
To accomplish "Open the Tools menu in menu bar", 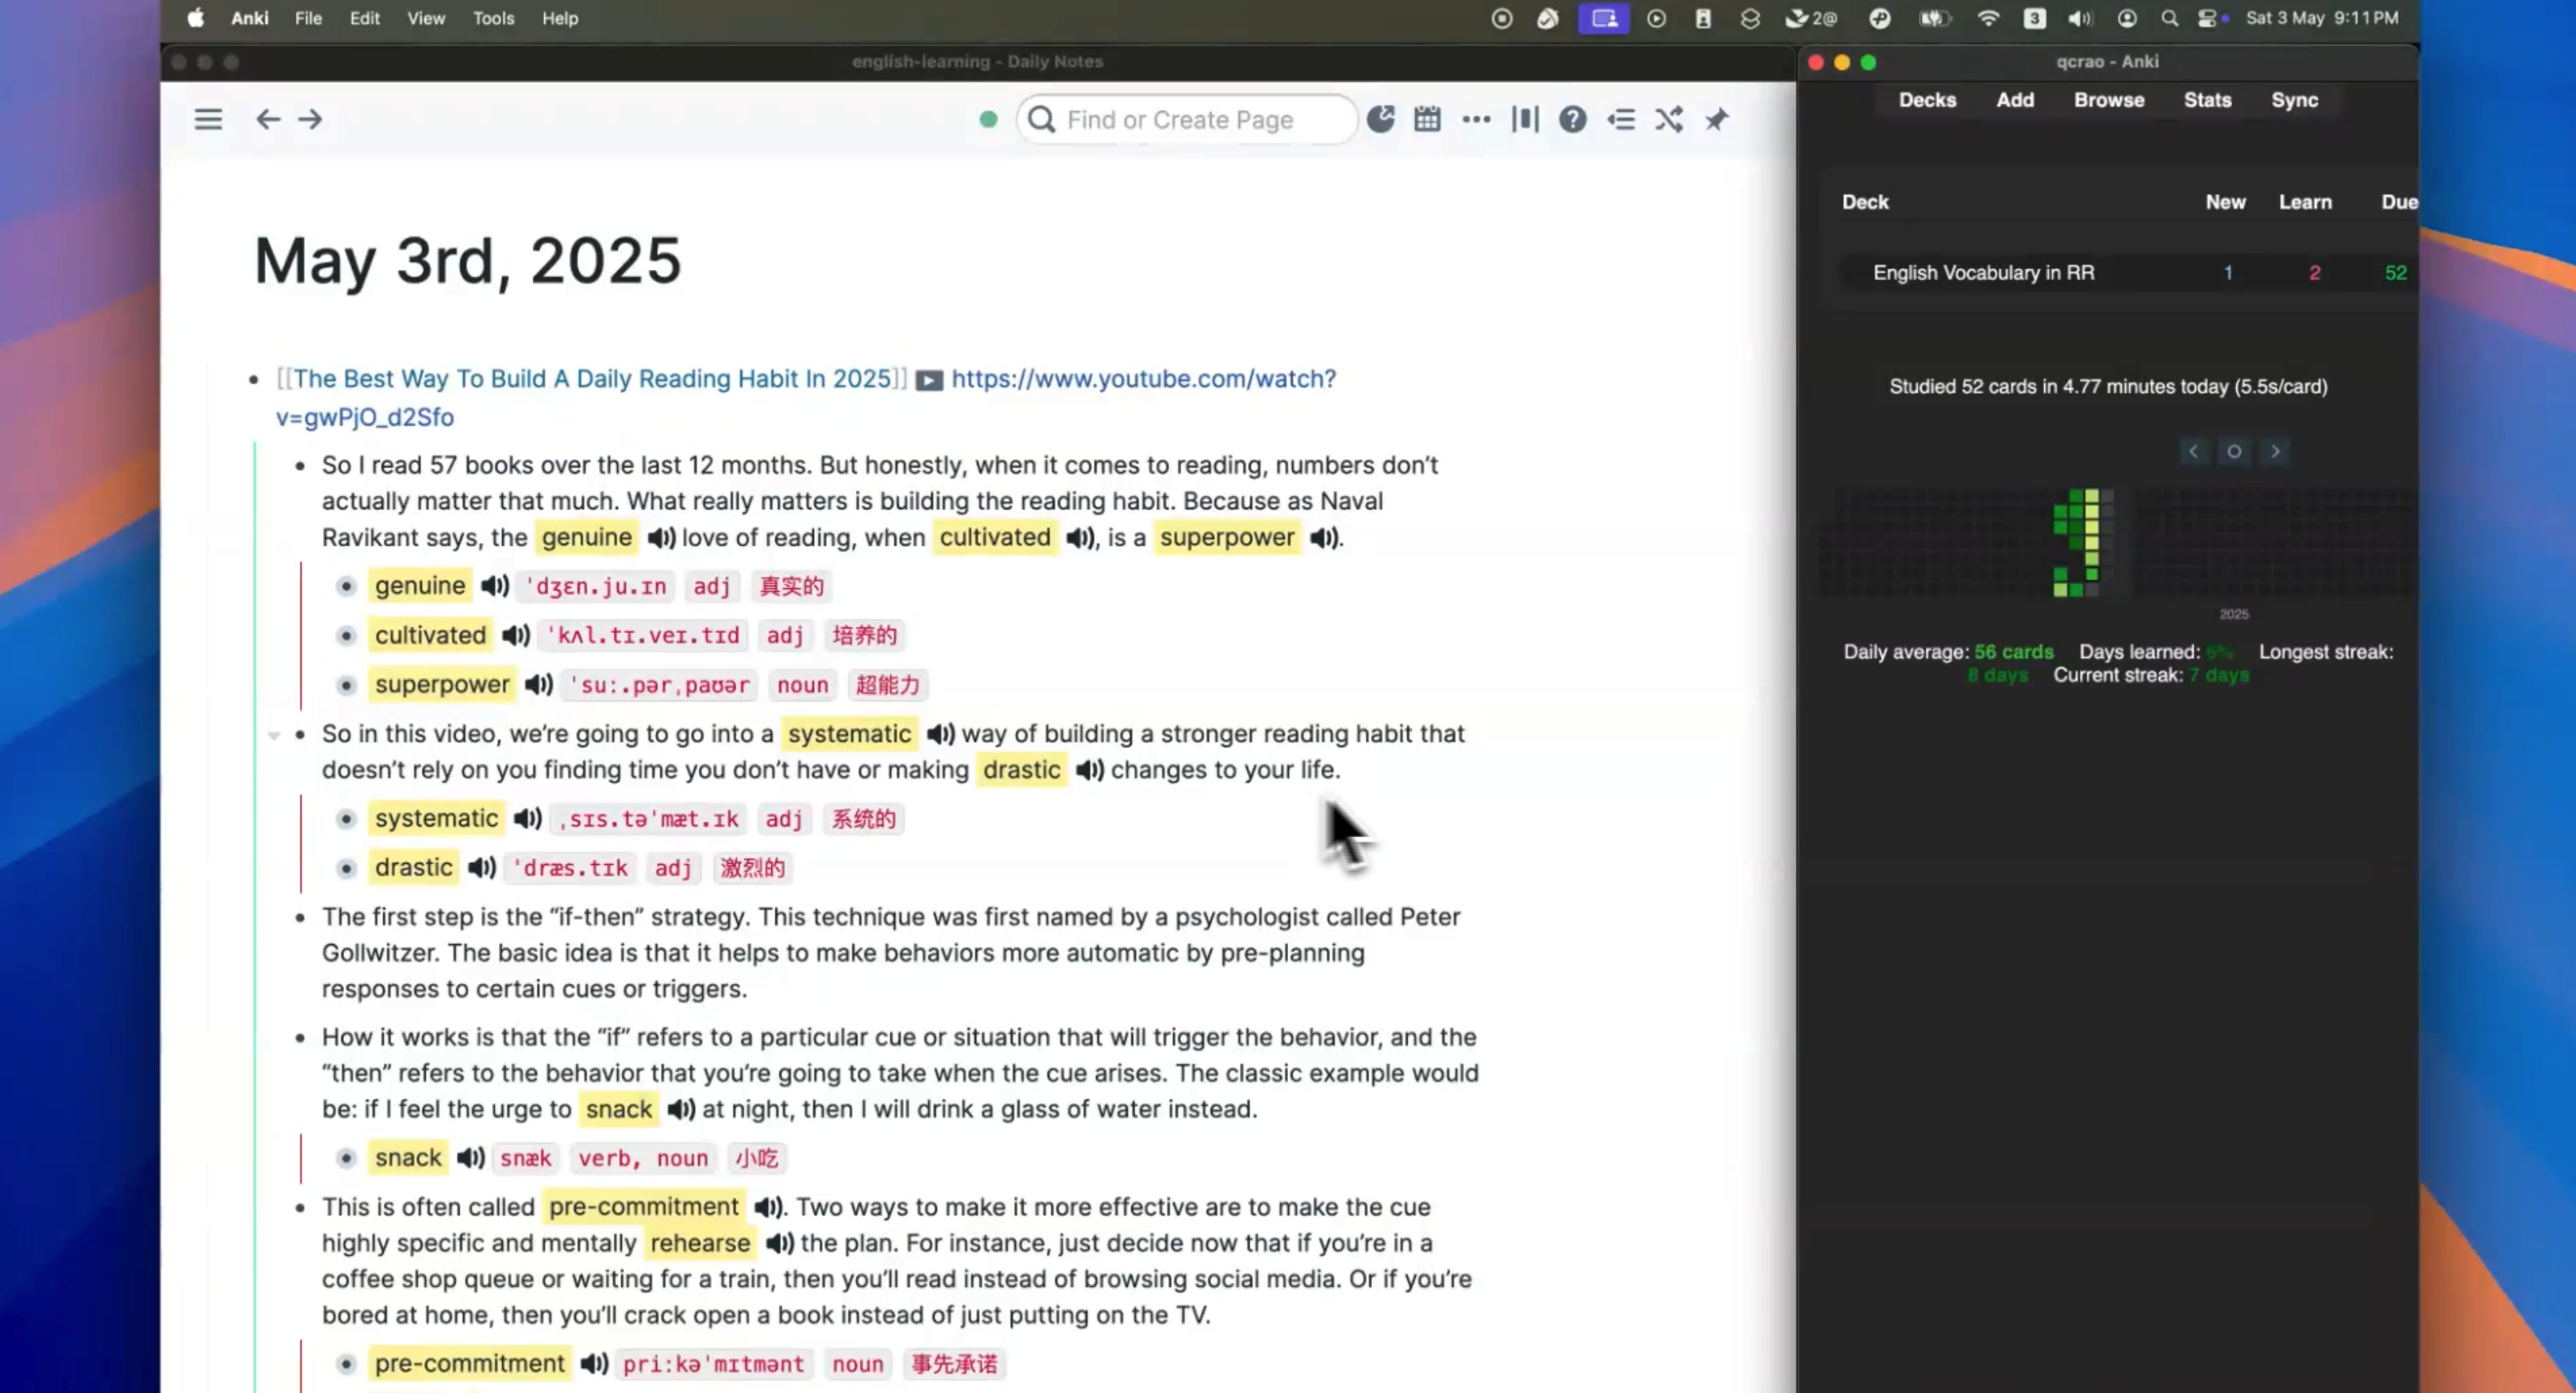I will (x=493, y=18).
